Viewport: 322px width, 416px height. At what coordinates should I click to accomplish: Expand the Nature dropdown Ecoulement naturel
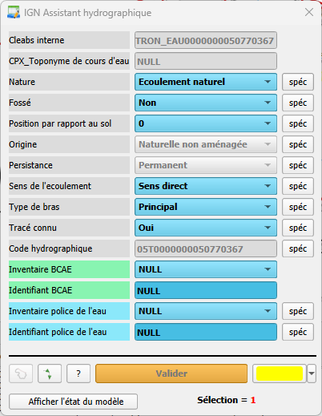click(206, 82)
